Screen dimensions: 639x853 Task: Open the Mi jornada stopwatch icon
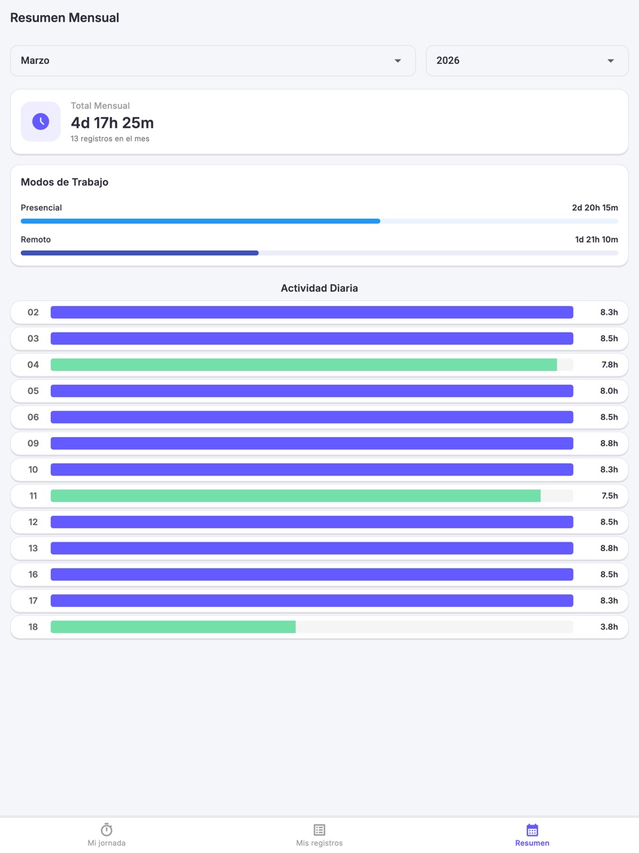click(106, 829)
